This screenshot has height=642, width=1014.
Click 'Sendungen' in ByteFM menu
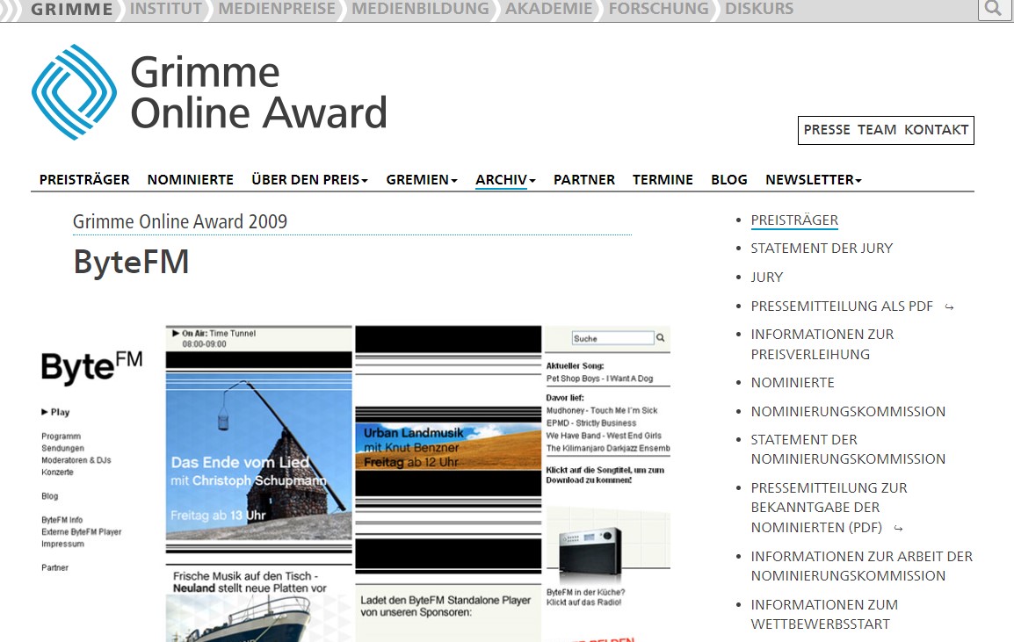click(62, 448)
